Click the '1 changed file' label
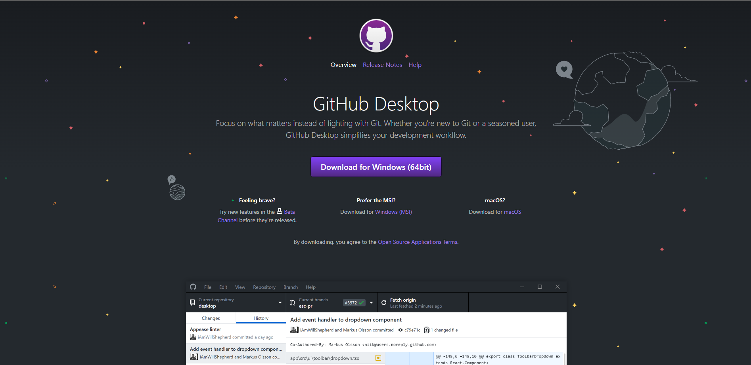Viewport: 751px width, 365px height. [x=444, y=330]
